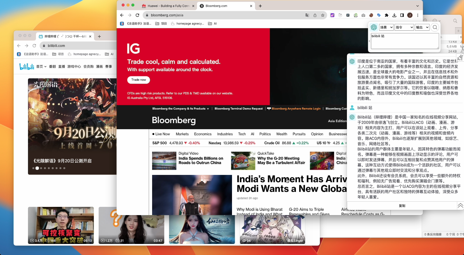This screenshot has width=464, height=255.
Task: Click the bilibili logo
Action: (x=26, y=66)
